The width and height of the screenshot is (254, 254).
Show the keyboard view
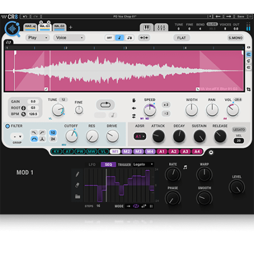click(146, 28)
